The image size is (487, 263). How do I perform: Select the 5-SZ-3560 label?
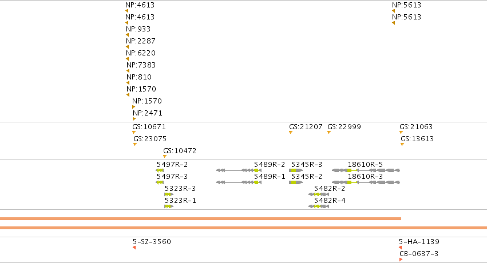coord(152,242)
